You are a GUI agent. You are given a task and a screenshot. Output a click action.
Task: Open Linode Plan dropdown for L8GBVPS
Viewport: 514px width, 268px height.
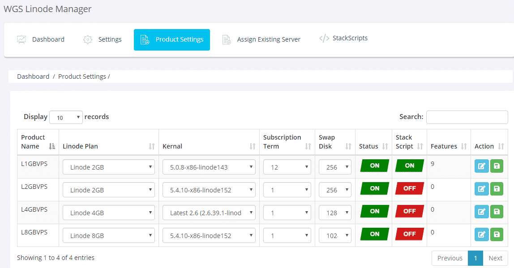point(108,236)
